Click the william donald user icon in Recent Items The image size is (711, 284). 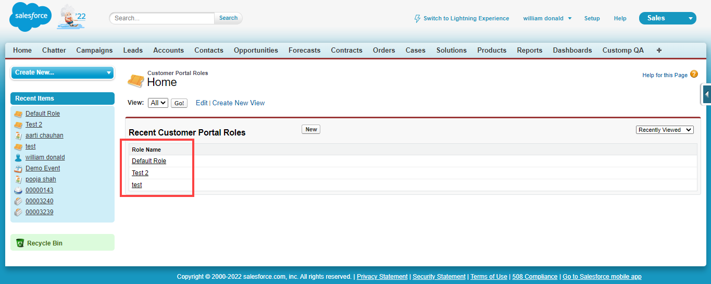pos(18,157)
